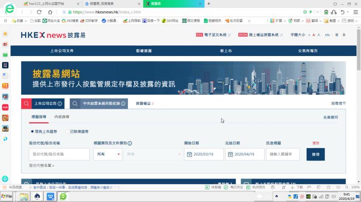The height and width of the screenshot is (202, 361).
Task: Switch to the 內容搜尋 tab
Action: 62,117
